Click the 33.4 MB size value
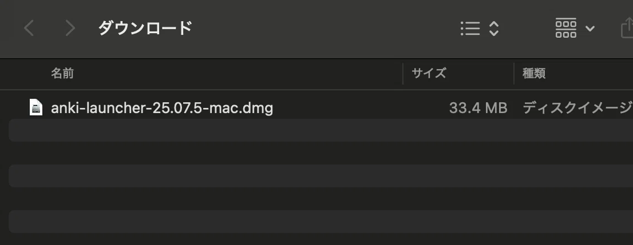Image resolution: width=633 pixels, height=245 pixels. (478, 108)
